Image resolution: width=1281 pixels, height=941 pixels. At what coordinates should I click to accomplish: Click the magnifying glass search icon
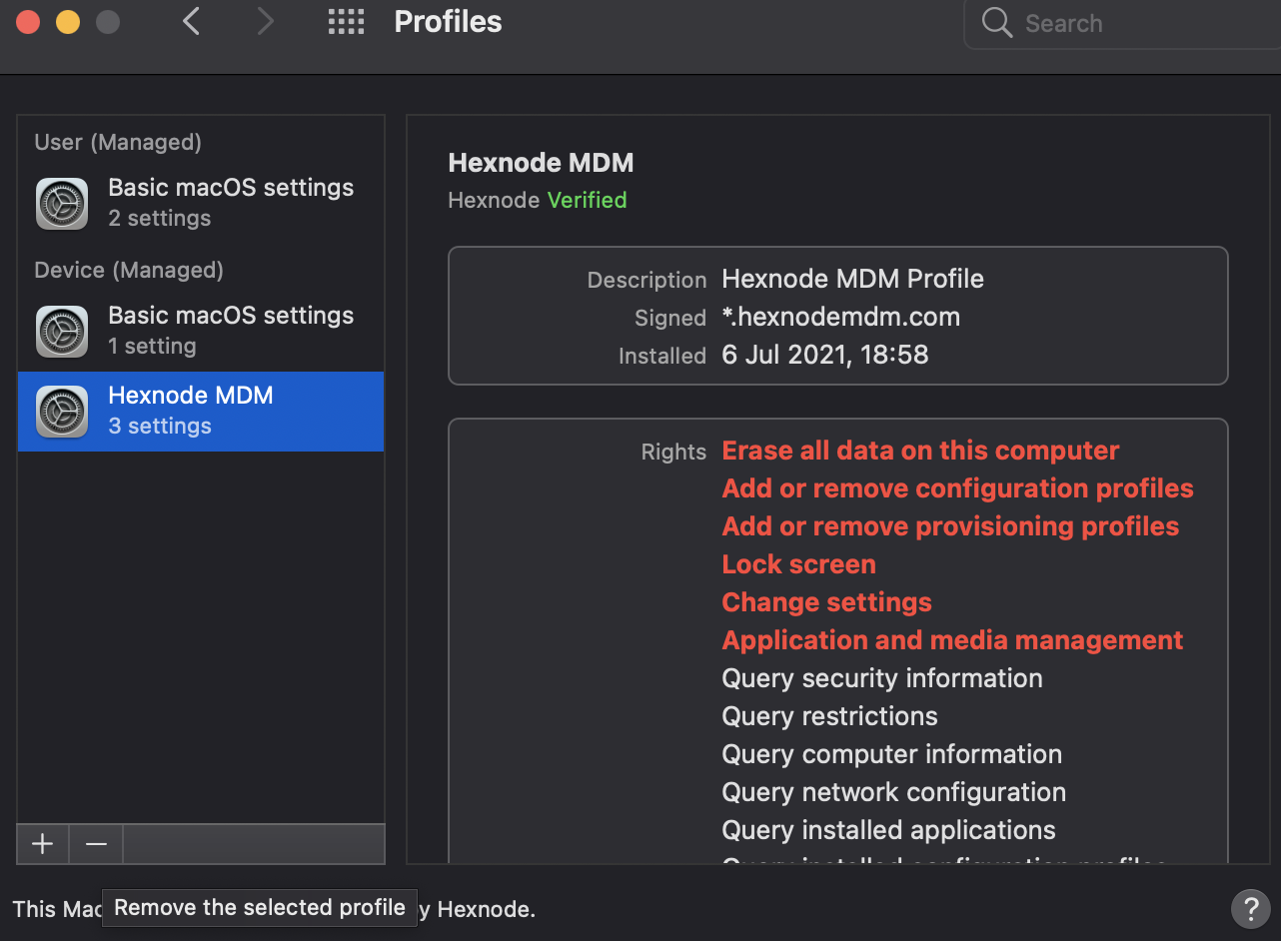pos(997,23)
